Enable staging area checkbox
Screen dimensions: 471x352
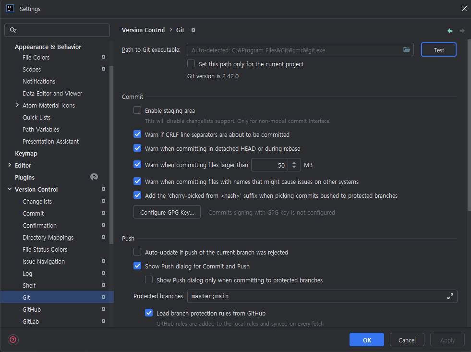[137, 110]
